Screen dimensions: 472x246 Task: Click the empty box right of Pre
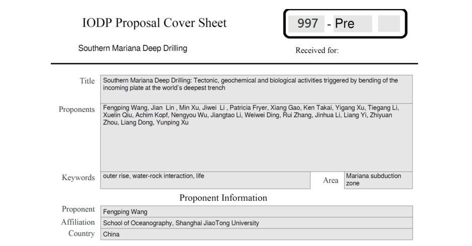pyautogui.click(x=388, y=24)
